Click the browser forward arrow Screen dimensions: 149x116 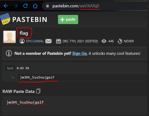[x=16, y=6]
